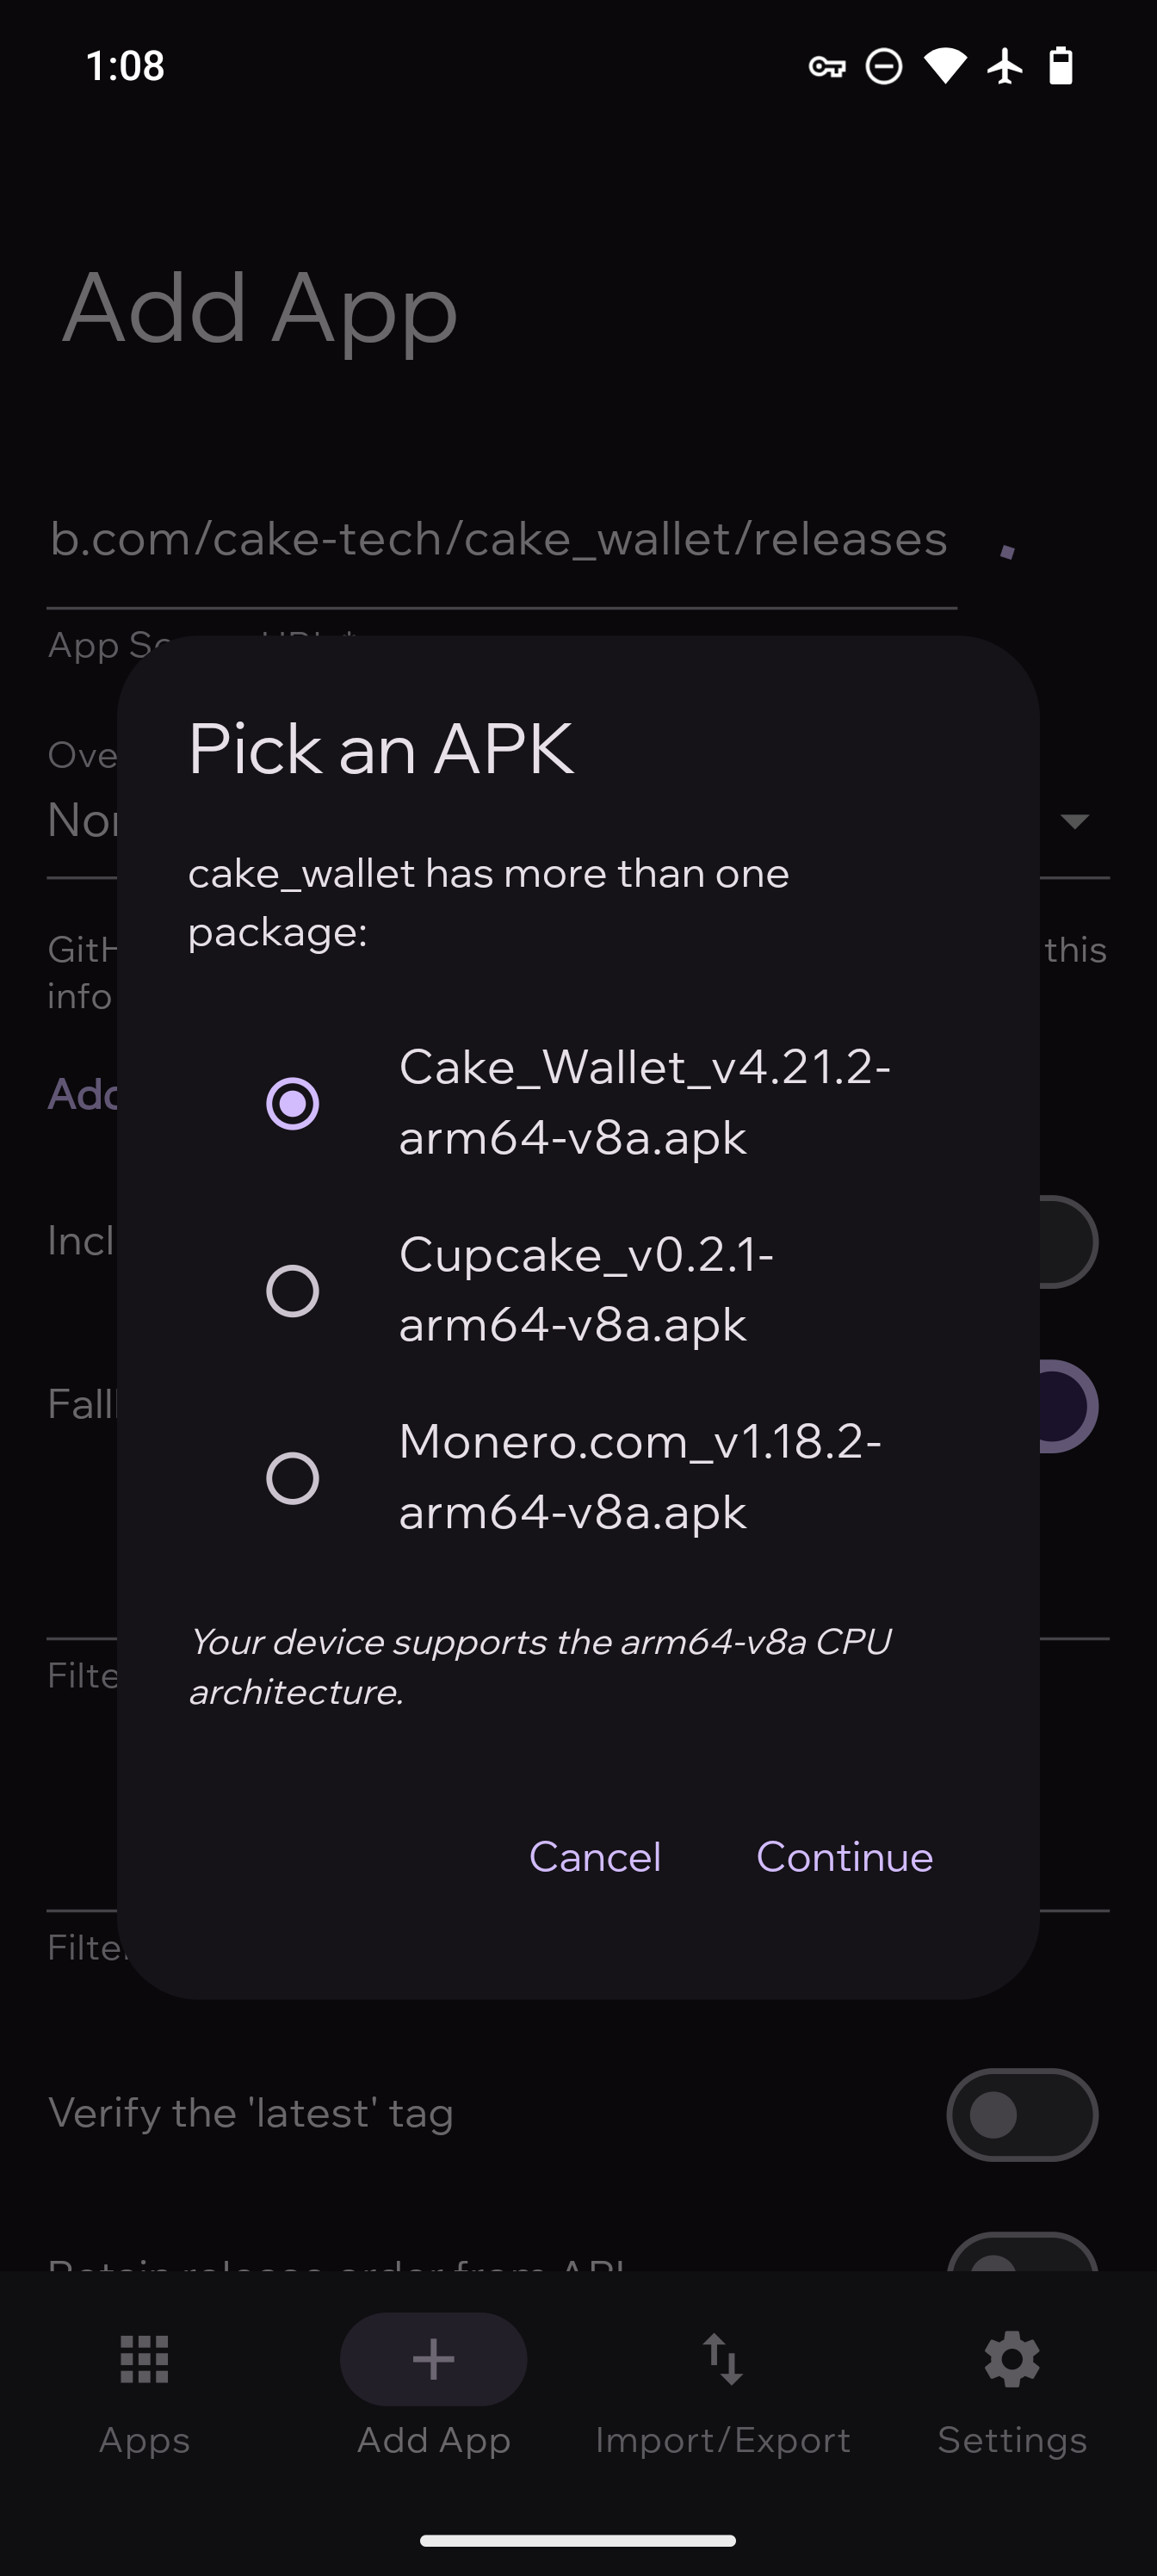This screenshot has width=1157, height=2576.
Task: Click the App Source URL input field
Action: 500,540
